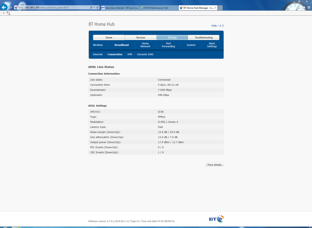Image resolution: width=312 pixels, height=228 pixels.
Task: Click the ADSL Settings heading
Action: coord(97,106)
